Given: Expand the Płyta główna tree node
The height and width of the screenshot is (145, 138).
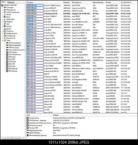Looking at the screenshot, I should pyautogui.click(x=2, y=10).
